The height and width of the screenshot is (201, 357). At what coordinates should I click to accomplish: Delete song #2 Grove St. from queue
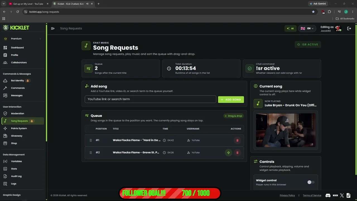click(237, 153)
